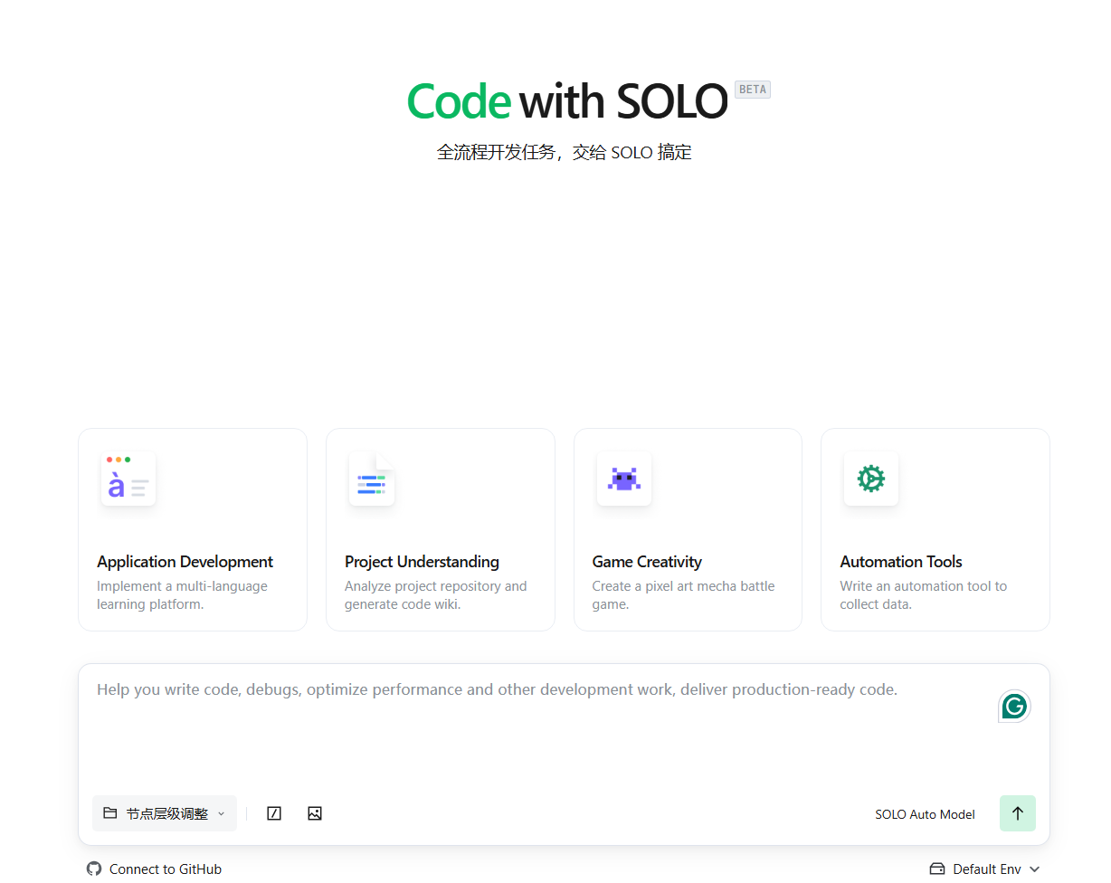
Task: Select the Automation Tools title
Action: click(x=901, y=562)
